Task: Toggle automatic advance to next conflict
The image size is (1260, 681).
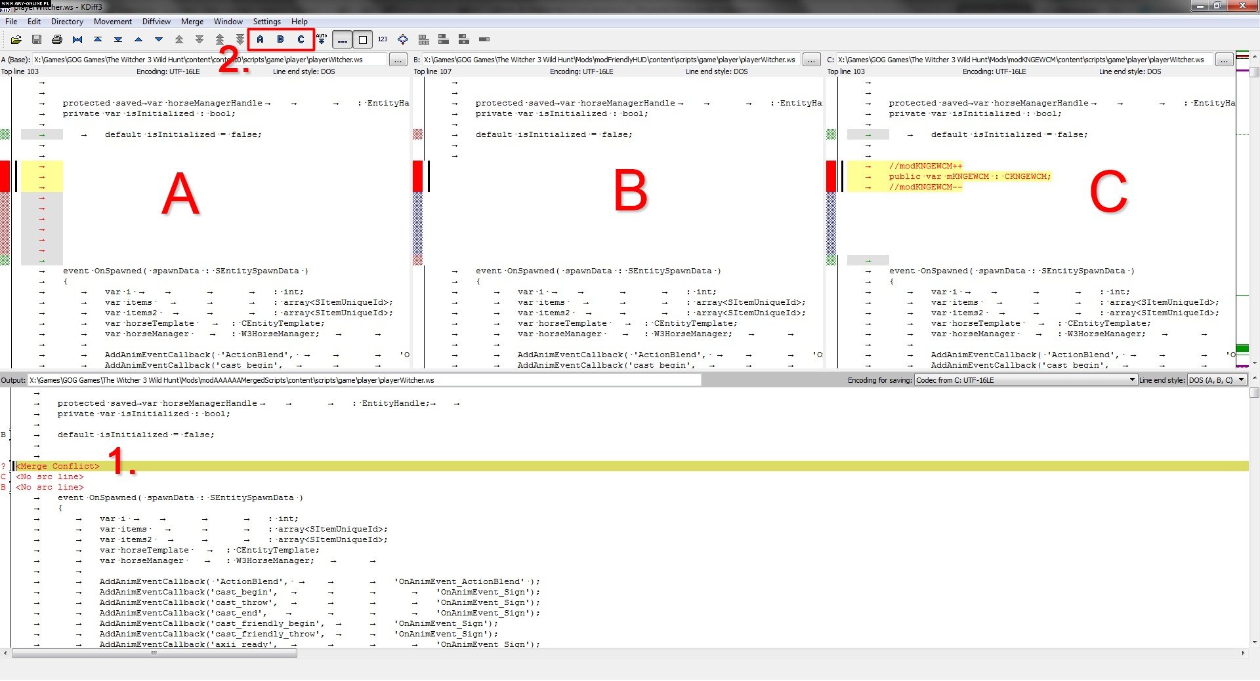Action: pos(322,39)
